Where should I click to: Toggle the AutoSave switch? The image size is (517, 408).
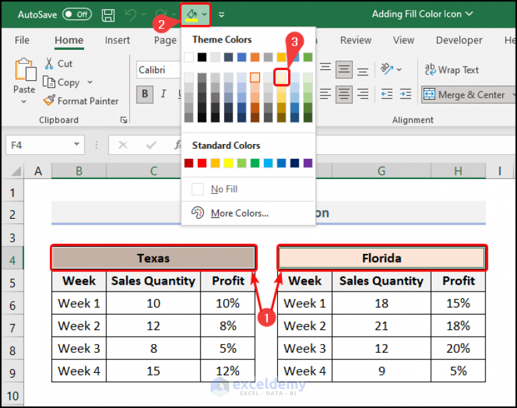point(77,14)
